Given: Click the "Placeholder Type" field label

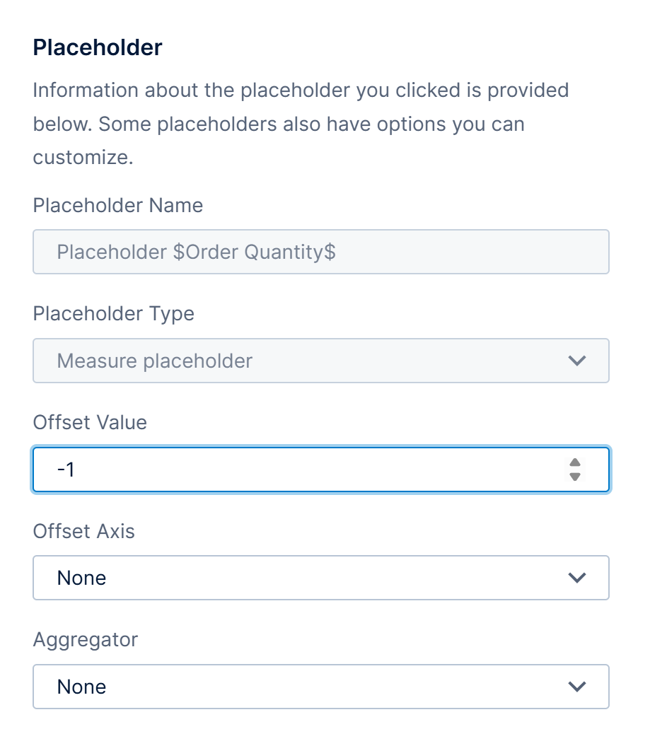Looking at the screenshot, I should (113, 313).
